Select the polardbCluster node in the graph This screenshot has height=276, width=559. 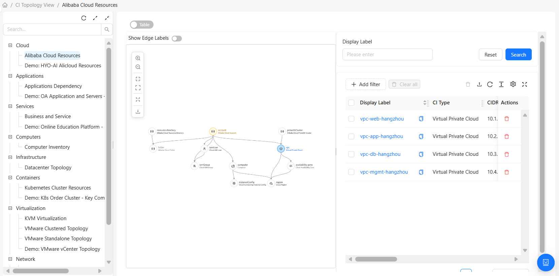pyautogui.click(x=282, y=131)
